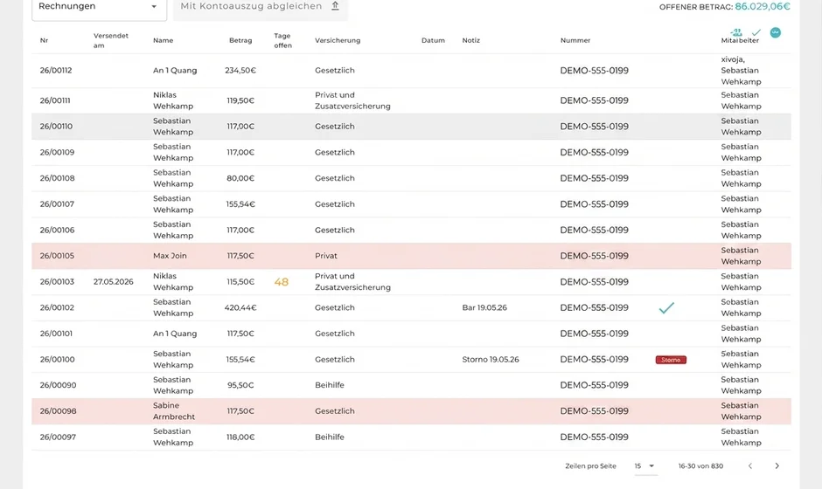This screenshot has height=489, width=822.
Task: Open highlighted invoice 26/00098
Action: [x=411, y=411]
